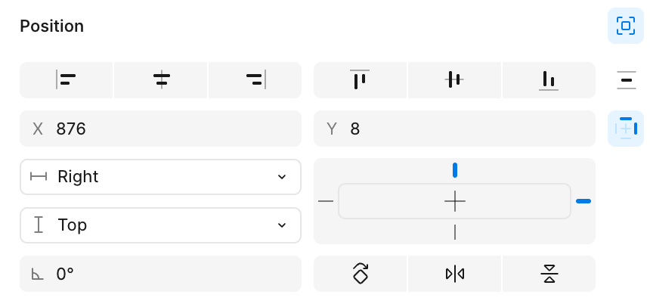Align selection to horizontal centers
The image size is (650, 307).
[x=161, y=80]
